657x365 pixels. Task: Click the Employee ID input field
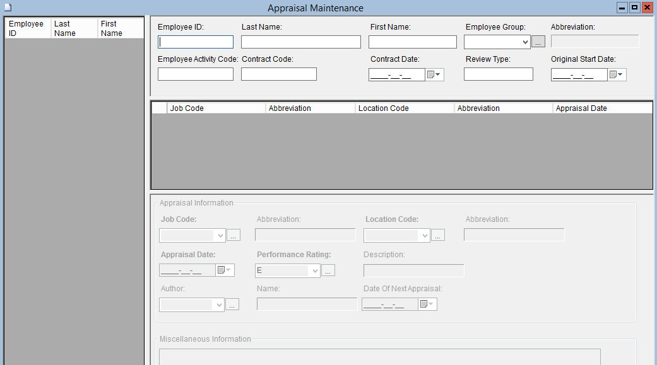click(x=196, y=42)
